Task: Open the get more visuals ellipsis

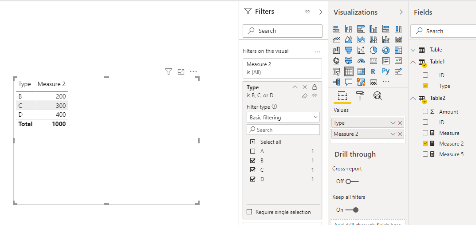Action: pos(386,82)
